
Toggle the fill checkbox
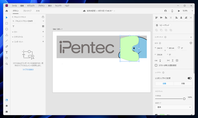[156, 115]
